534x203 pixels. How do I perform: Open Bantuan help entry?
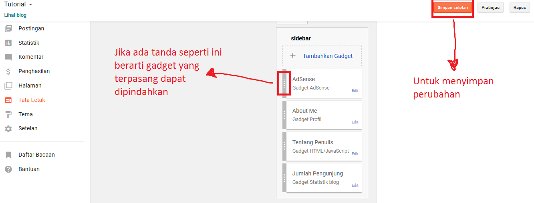click(29, 169)
